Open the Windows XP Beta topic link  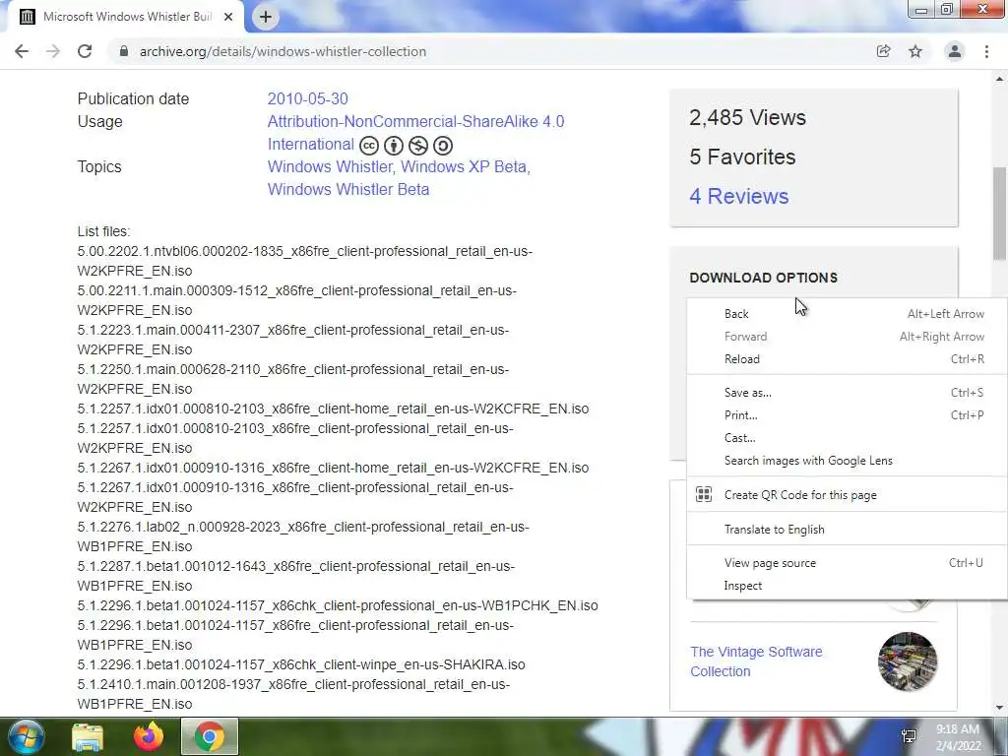[464, 166]
